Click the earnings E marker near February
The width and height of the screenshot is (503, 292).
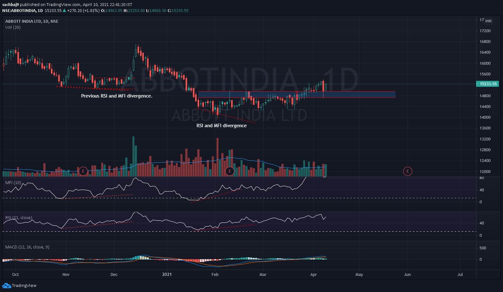point(230,171)
